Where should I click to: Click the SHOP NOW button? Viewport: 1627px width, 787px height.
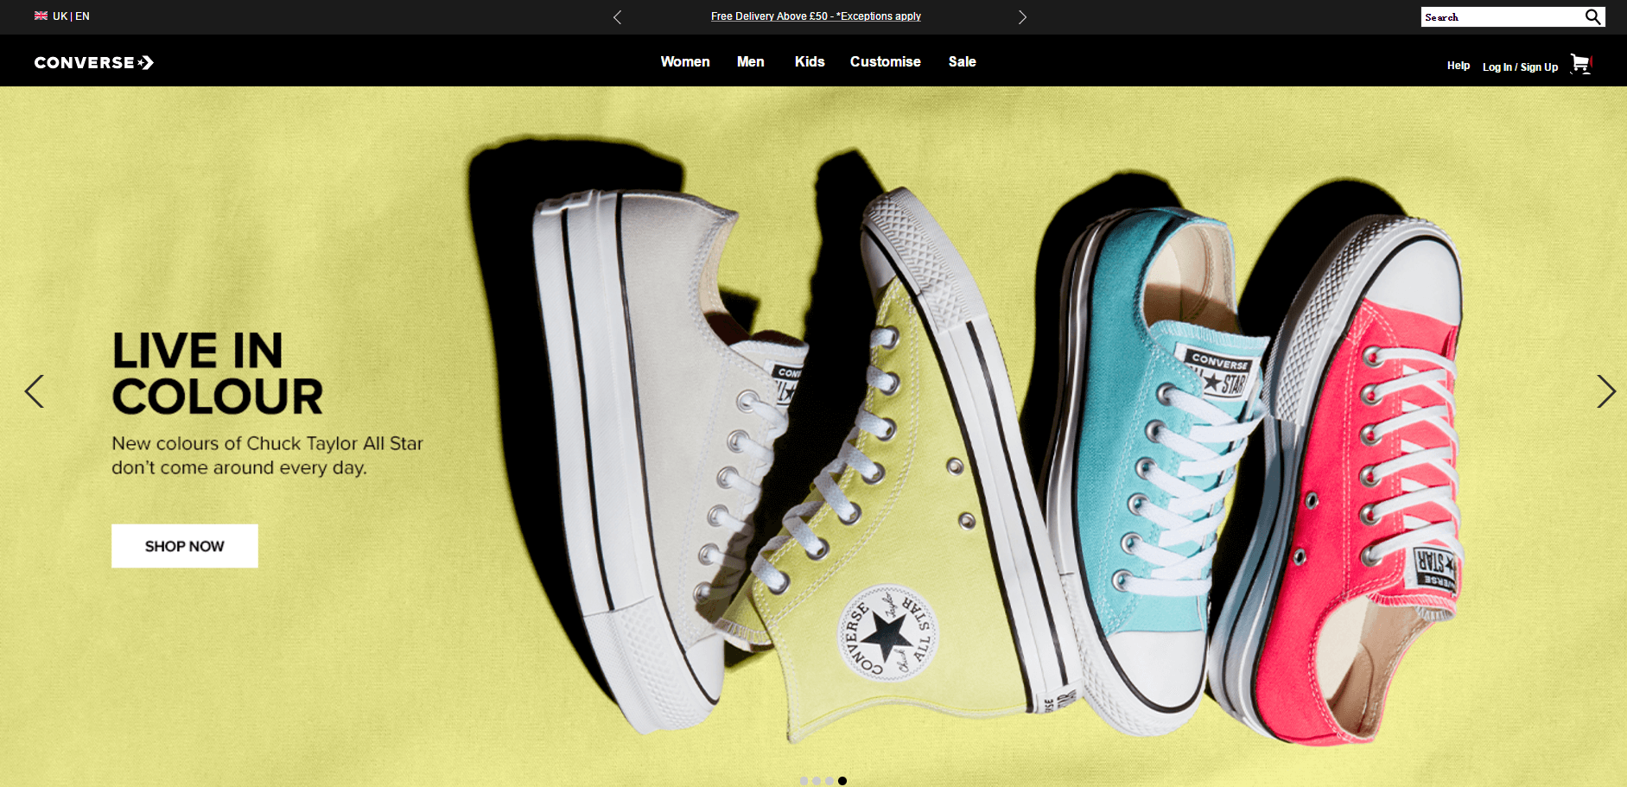(x=185, y=546)
